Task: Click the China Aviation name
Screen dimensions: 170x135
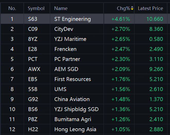Action: (72, 99)
